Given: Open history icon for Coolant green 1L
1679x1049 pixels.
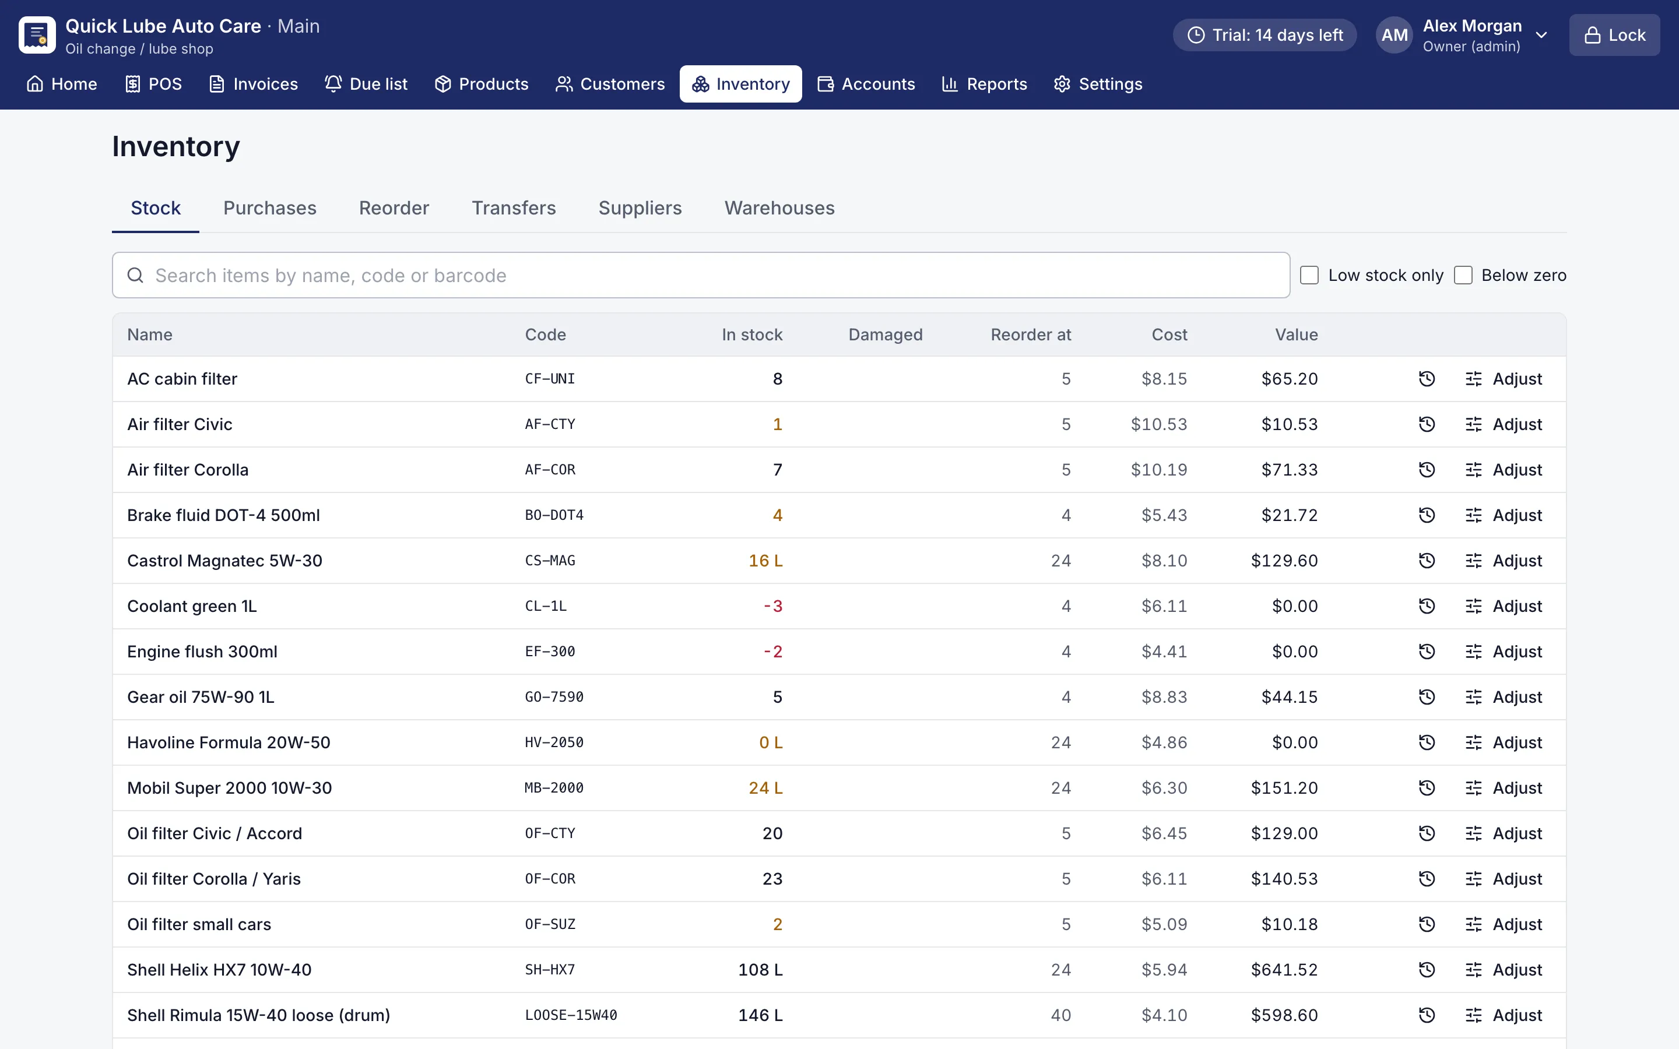Looking at the screenshot, I should click(1427, 606).
